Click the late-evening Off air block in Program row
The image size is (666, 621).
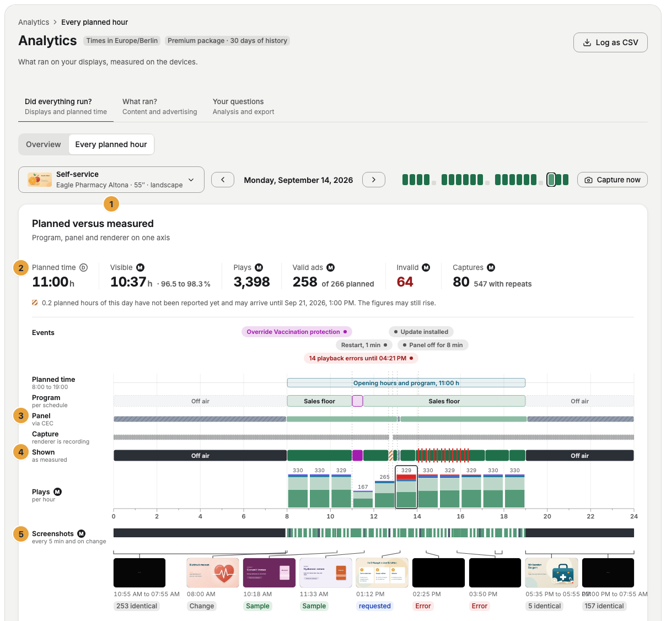pos(580,401)
